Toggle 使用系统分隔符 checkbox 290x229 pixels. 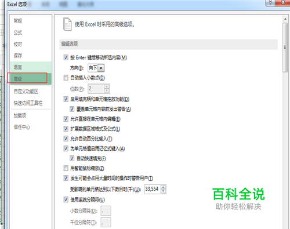pyautogui.click(x=66, y=199)
